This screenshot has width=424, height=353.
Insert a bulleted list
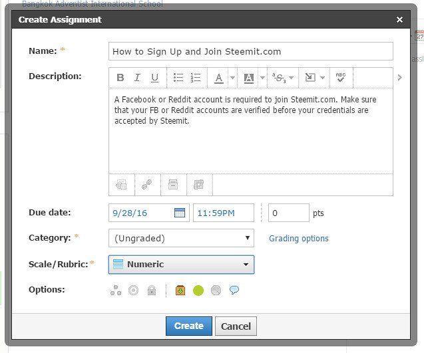click(x=178, y=78)
